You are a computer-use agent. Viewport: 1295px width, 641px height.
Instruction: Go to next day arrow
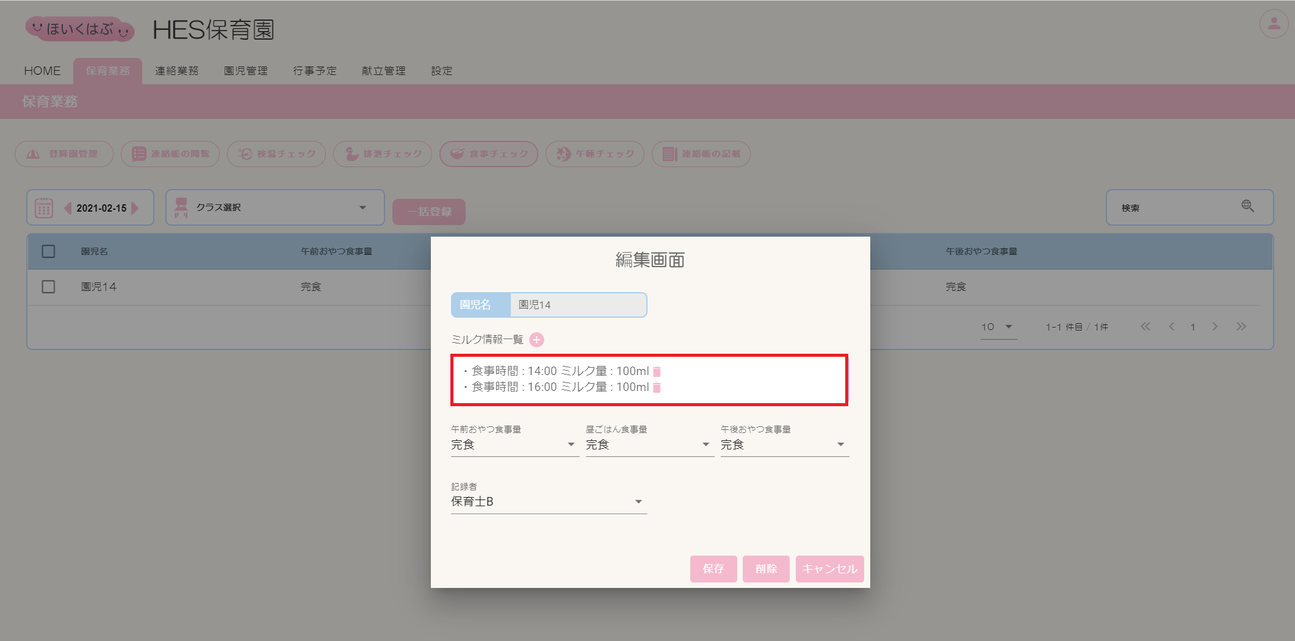(x=135, y=208)
